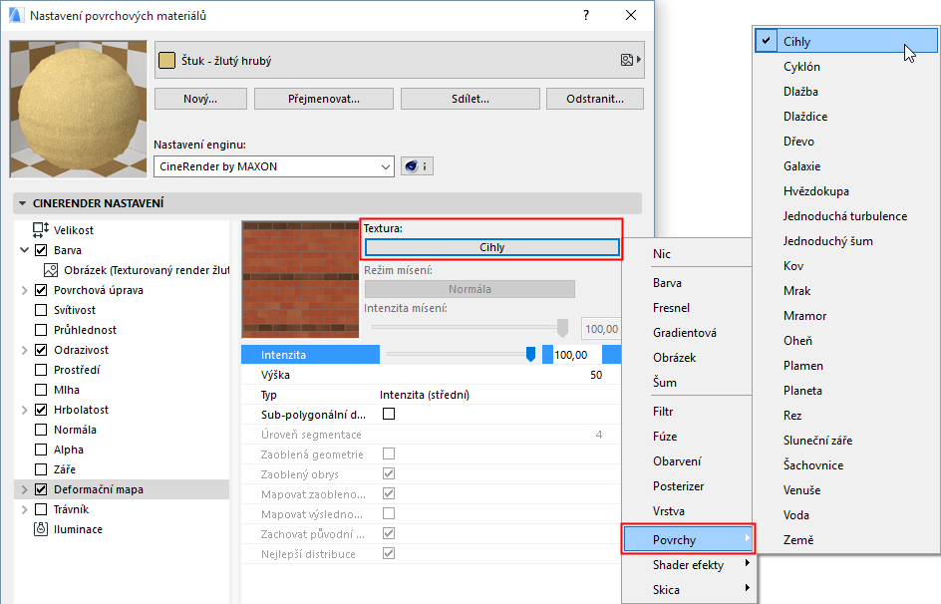Screen dimensions: 941x604
Task: Select Mramor surface option
Action: [804, 316]
